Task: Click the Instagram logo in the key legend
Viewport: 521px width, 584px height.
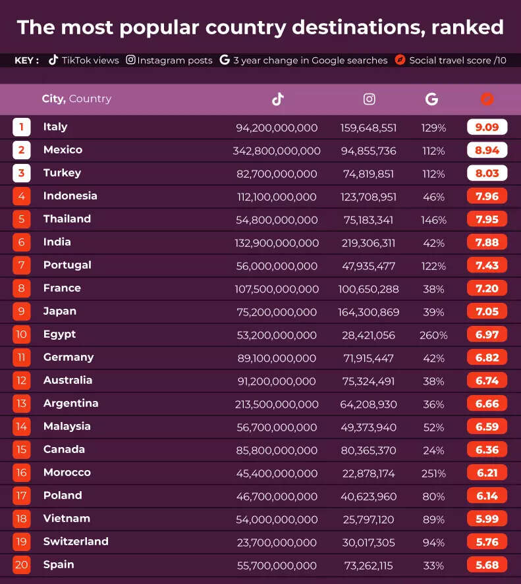Action: coord(130,60)
